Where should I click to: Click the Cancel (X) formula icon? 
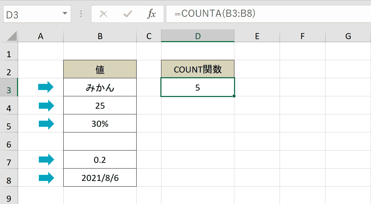[103, 14]
